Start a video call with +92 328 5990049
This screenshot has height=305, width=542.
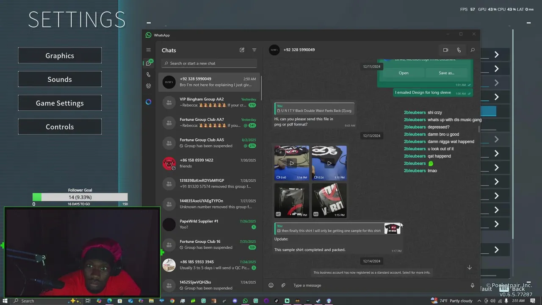(x=445, y=50)
